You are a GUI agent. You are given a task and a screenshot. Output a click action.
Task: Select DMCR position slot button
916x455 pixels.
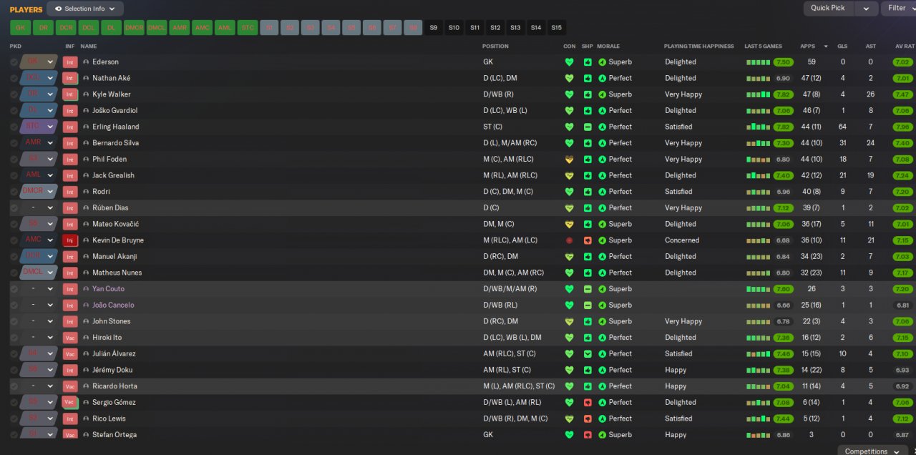tap(134, 28)
